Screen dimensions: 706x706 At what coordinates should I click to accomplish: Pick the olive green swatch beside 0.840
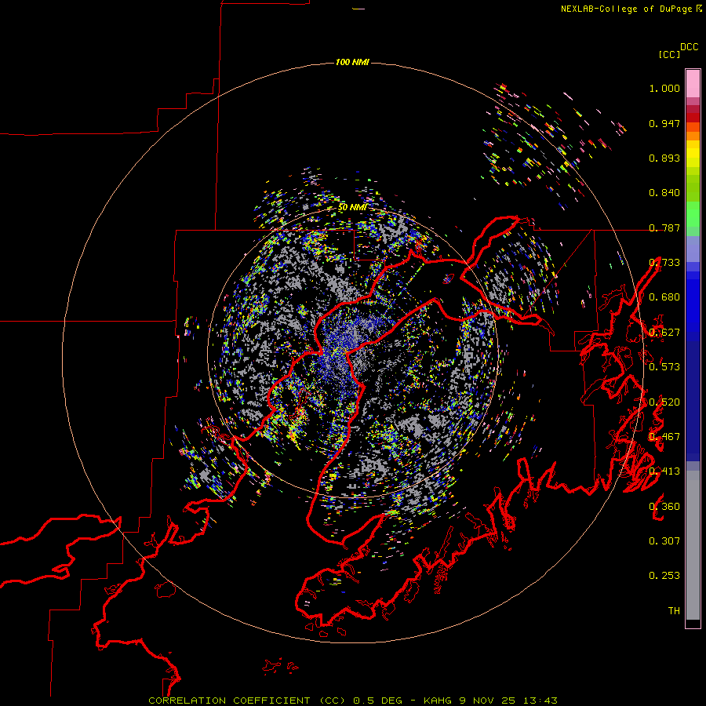pyautogui.click(x=693, y=188)
